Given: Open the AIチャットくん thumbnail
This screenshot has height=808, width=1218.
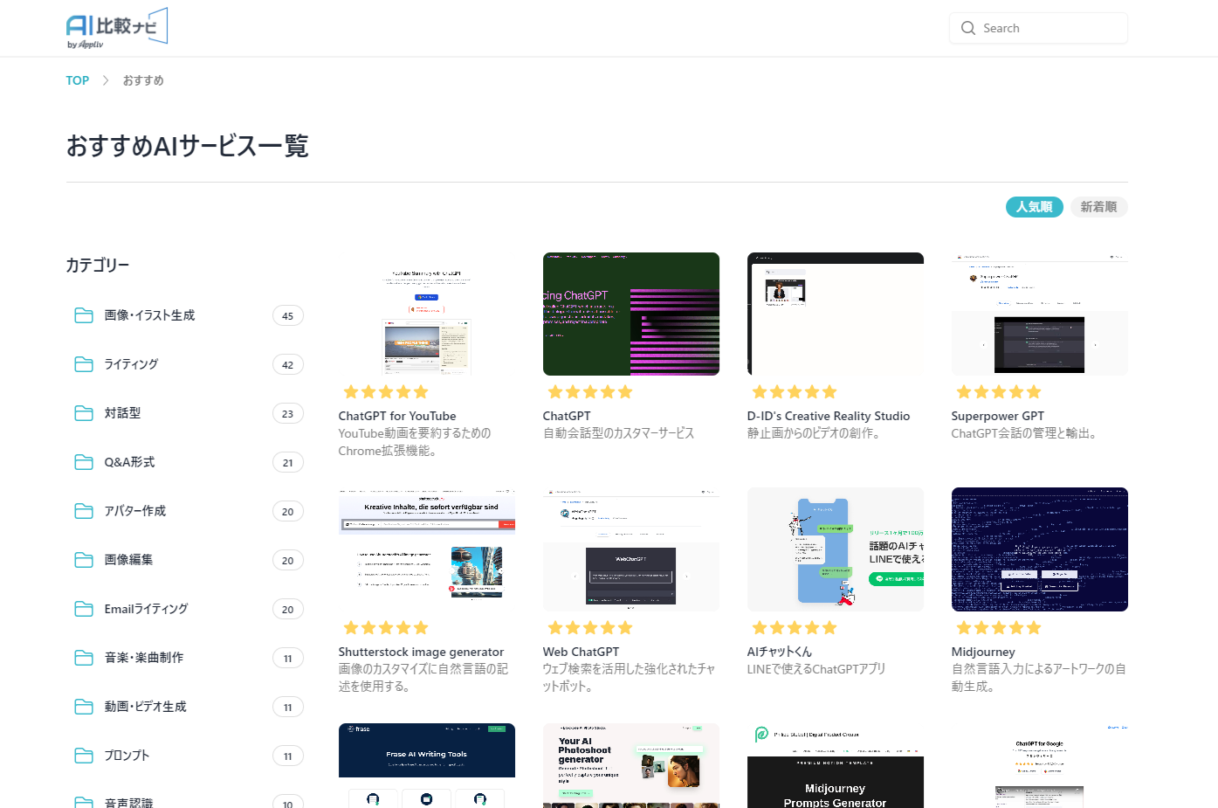Looking at the screenshot, I should (836, 549).
